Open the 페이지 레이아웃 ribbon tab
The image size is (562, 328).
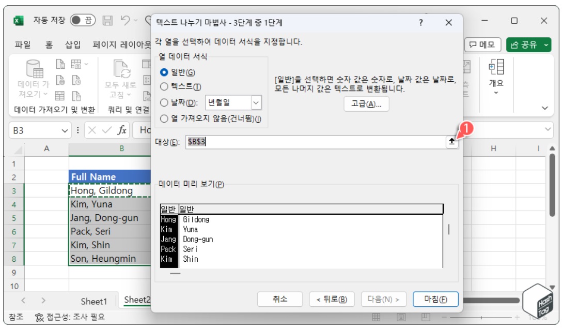121,44
